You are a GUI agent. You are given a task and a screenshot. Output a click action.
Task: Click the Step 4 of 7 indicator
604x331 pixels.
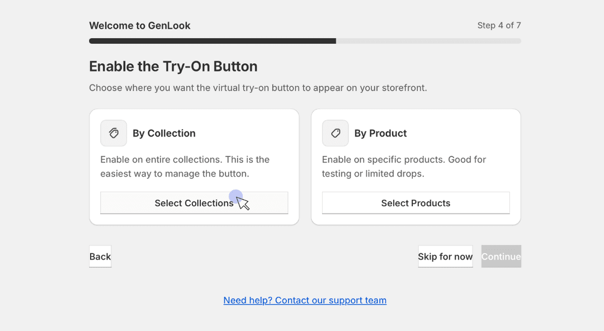pyautogui.click(x=499, y=25)
